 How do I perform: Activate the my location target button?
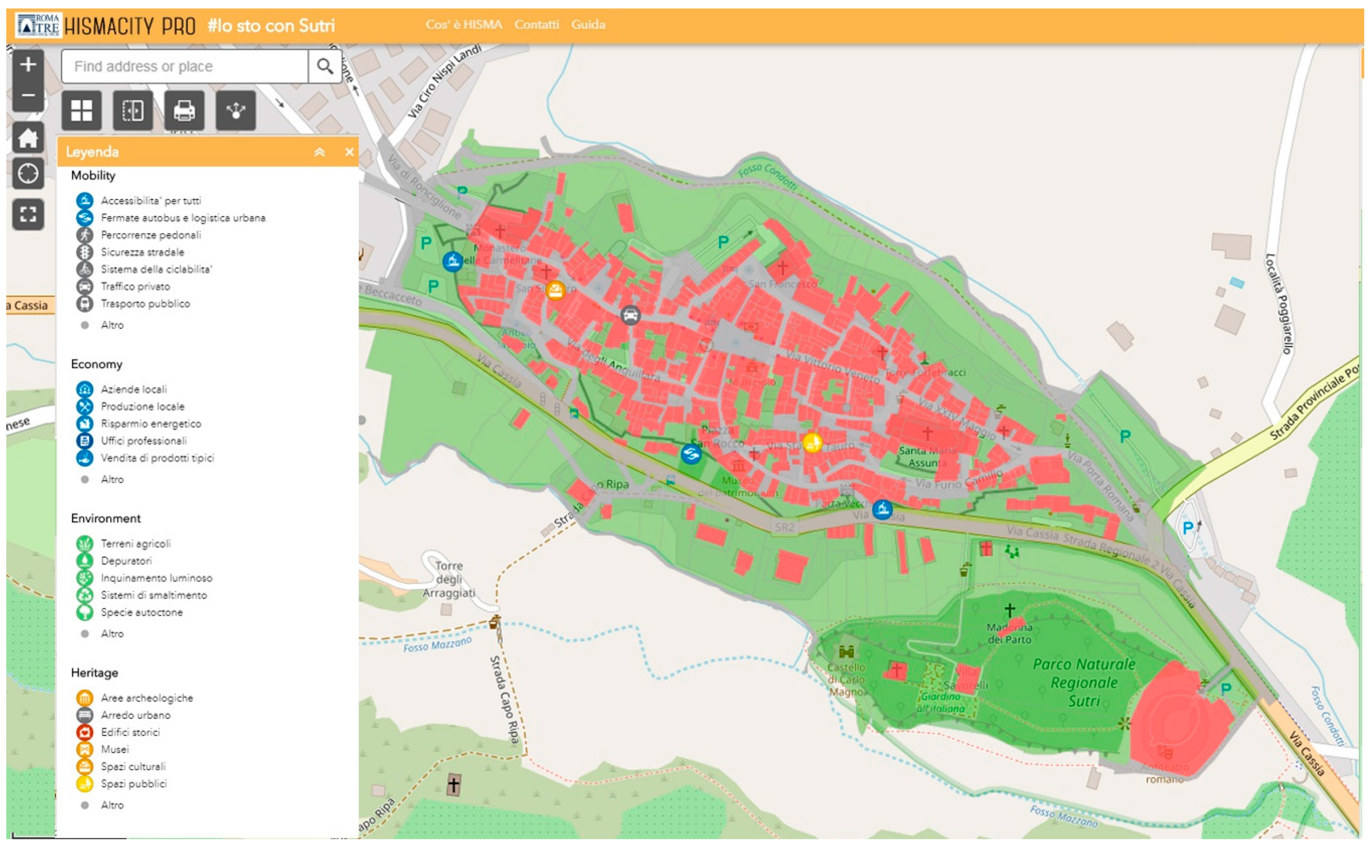[28, 174]
